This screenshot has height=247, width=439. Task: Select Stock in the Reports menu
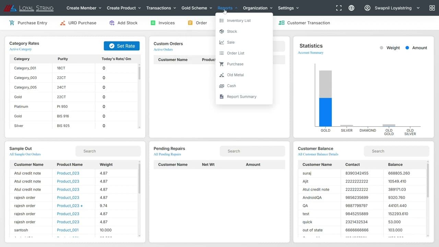click(x=232, y=31)
